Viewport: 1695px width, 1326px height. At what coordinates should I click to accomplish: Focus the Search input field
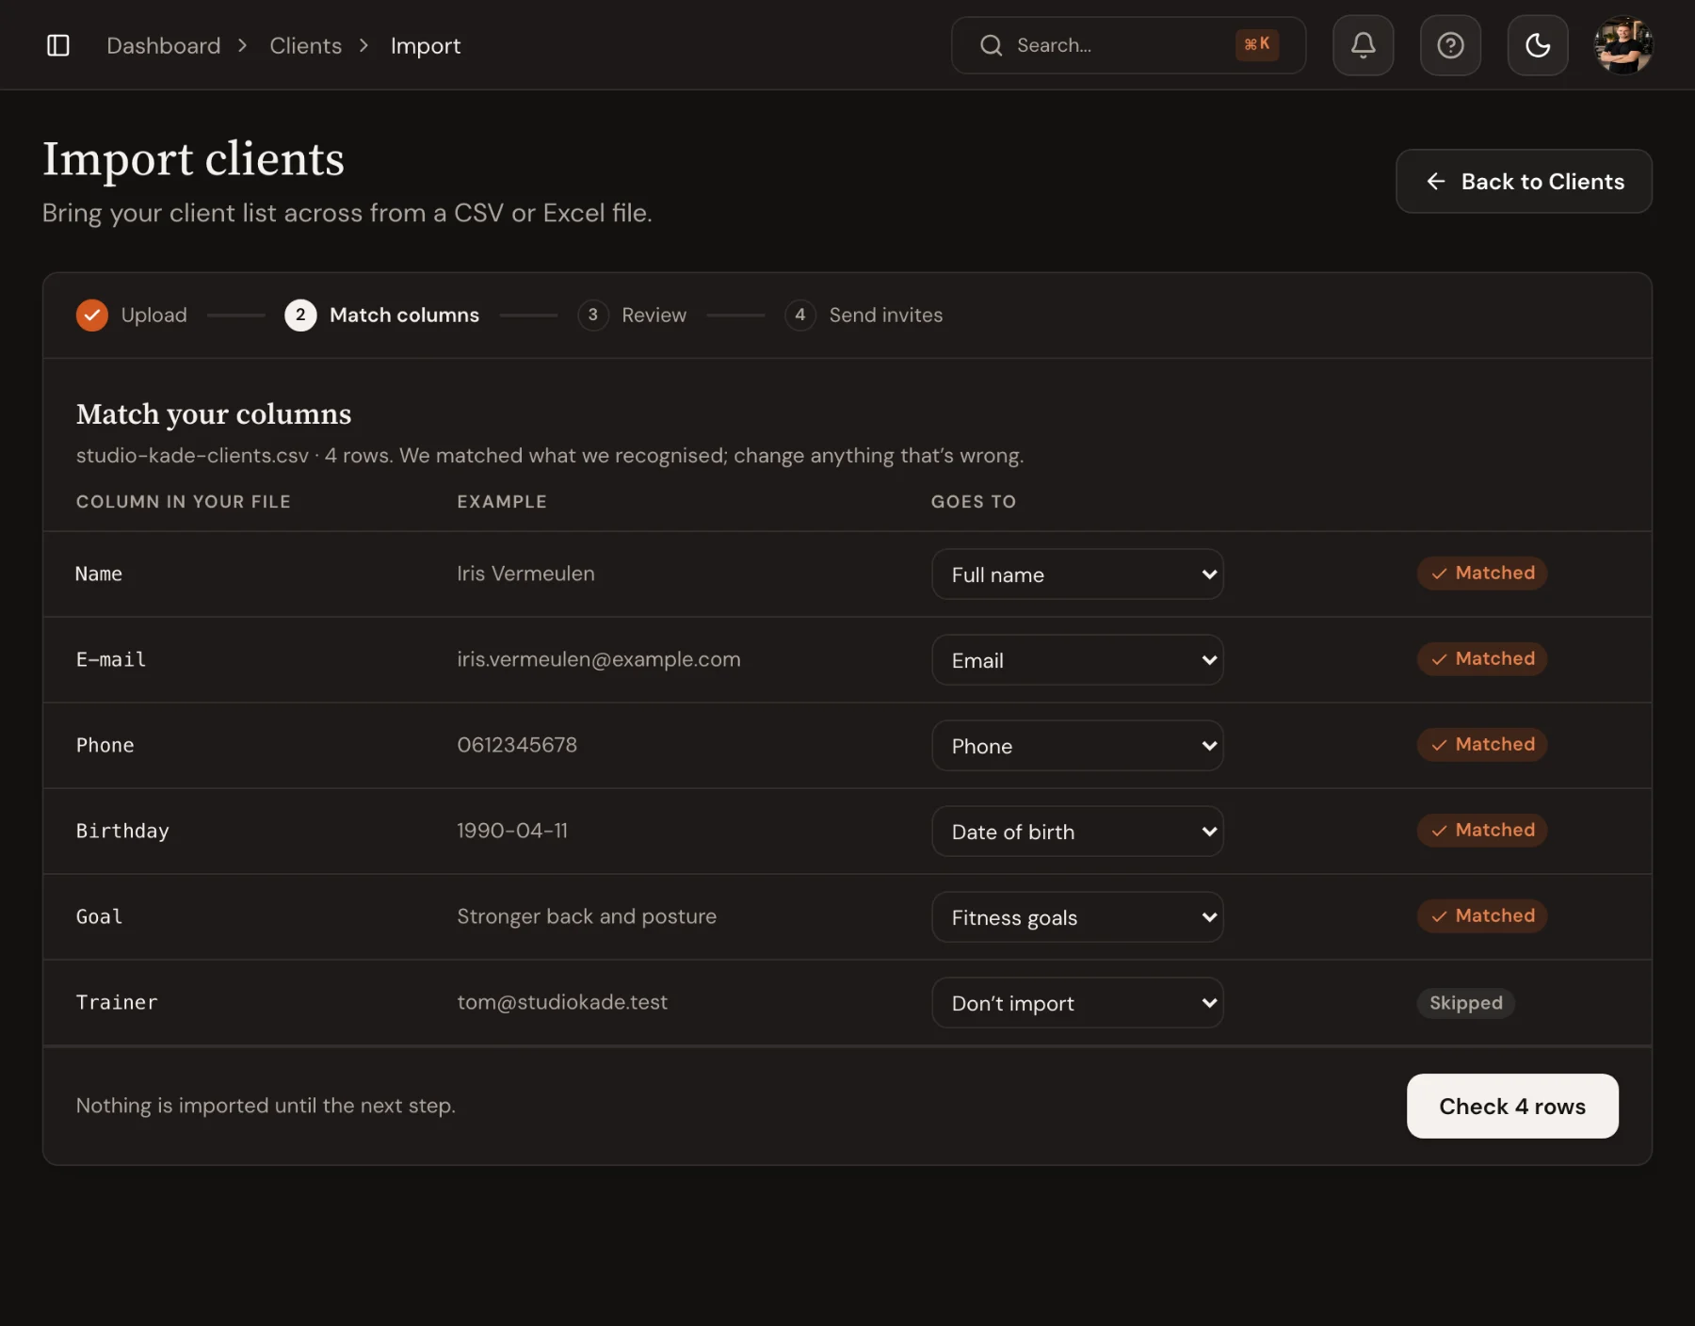(1128, 45)
